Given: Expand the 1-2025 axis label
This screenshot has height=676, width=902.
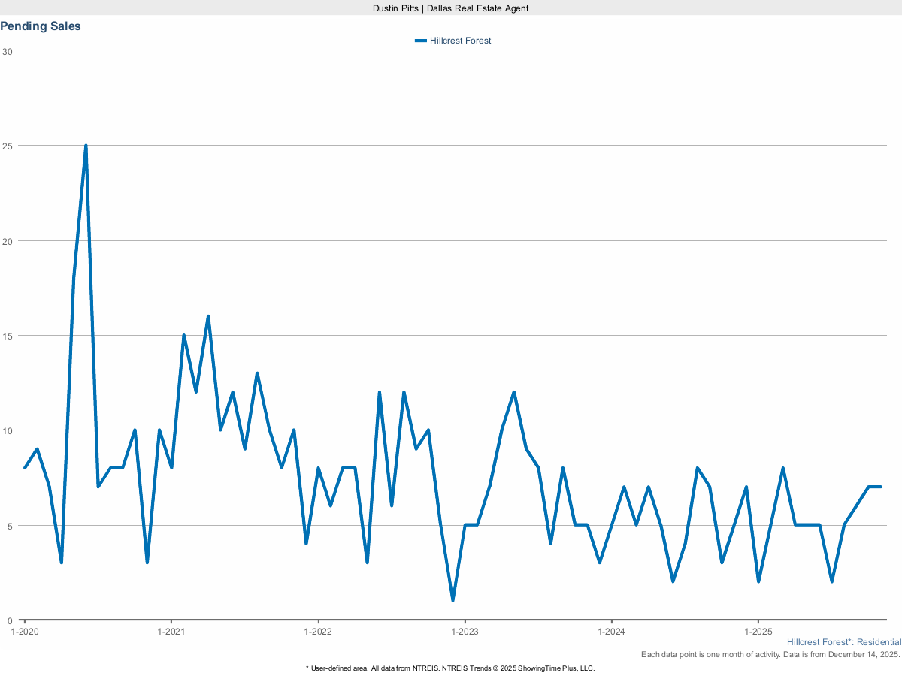Looking at the screenshot, I should 758,632.
